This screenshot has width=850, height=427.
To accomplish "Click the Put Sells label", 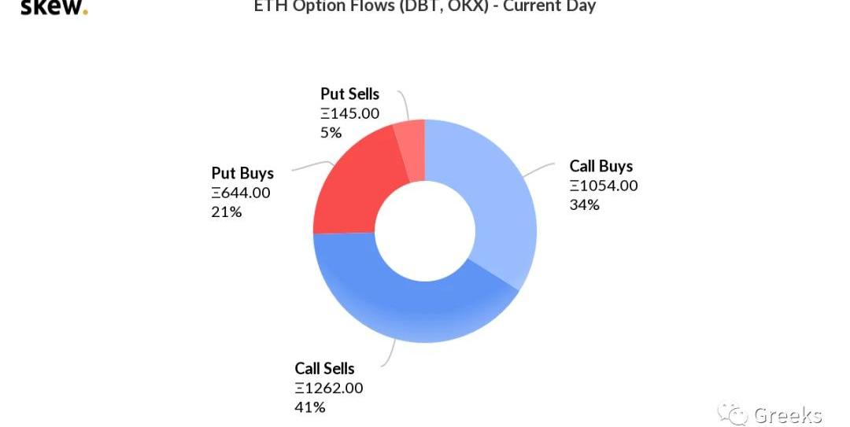I will 349,94.
